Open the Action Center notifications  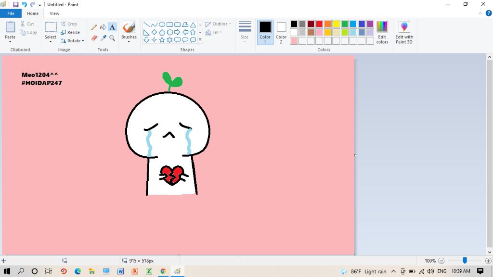click(480, 271)
